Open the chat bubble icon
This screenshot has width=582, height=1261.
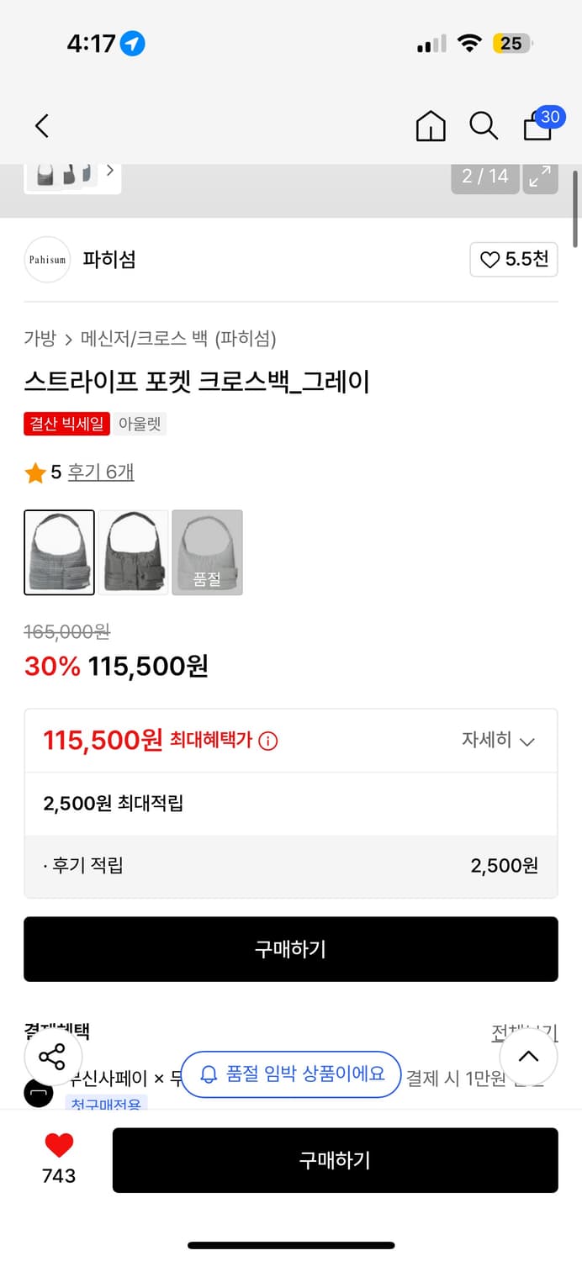pyautogui.click(x=39, y=1094)
